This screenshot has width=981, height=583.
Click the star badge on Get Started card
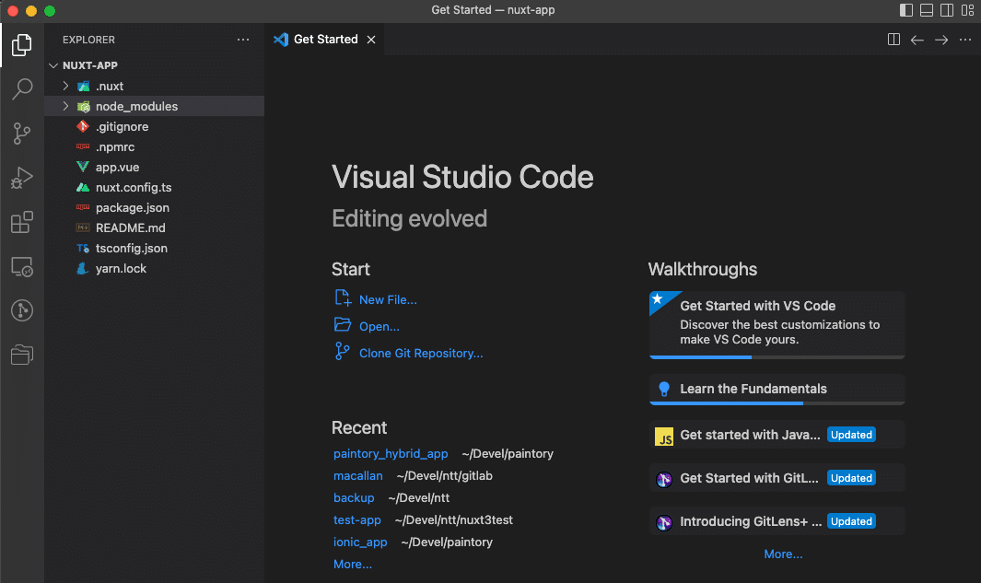coord(659,299)
